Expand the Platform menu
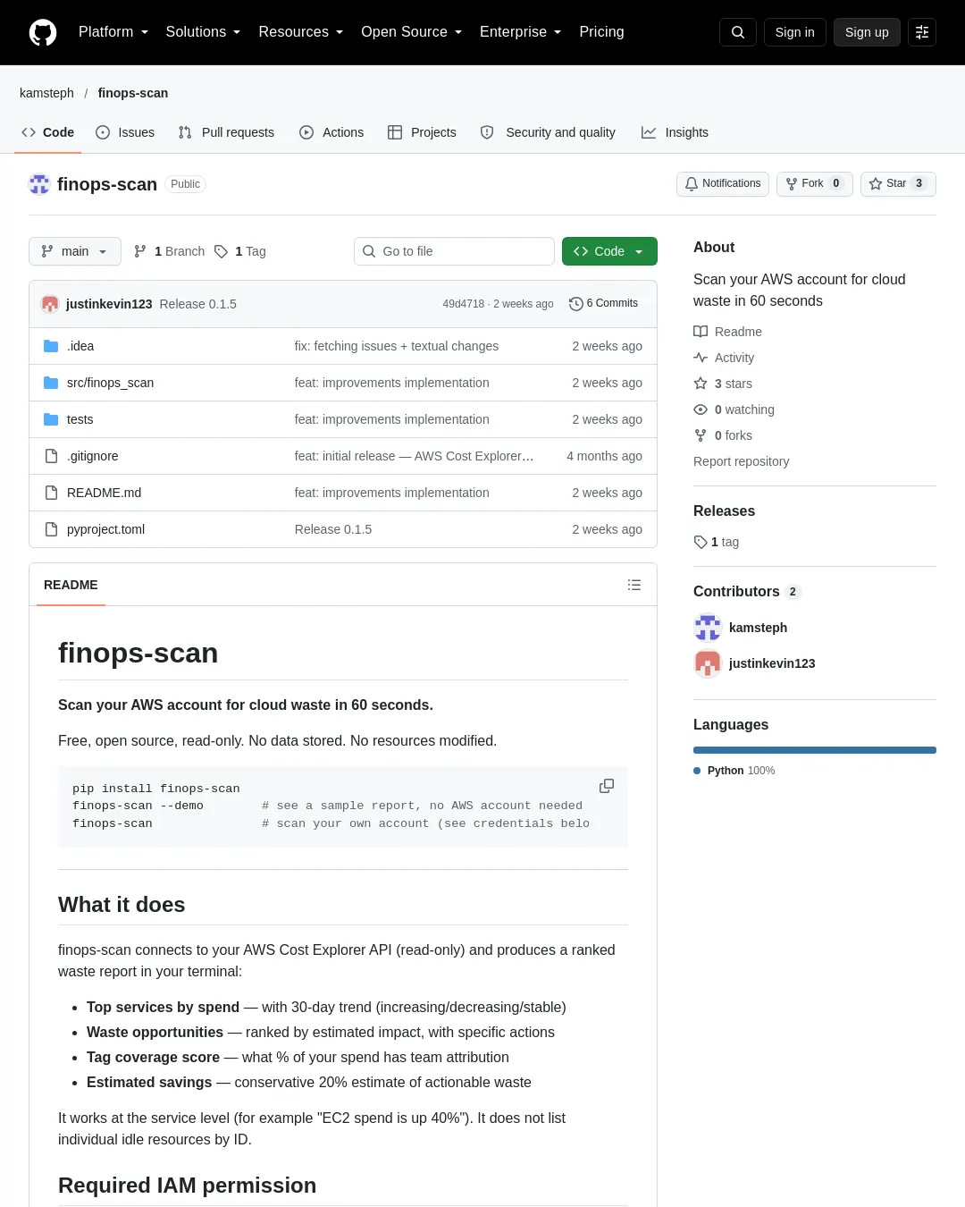This screenshot has height=1207, width=965. 113,32
